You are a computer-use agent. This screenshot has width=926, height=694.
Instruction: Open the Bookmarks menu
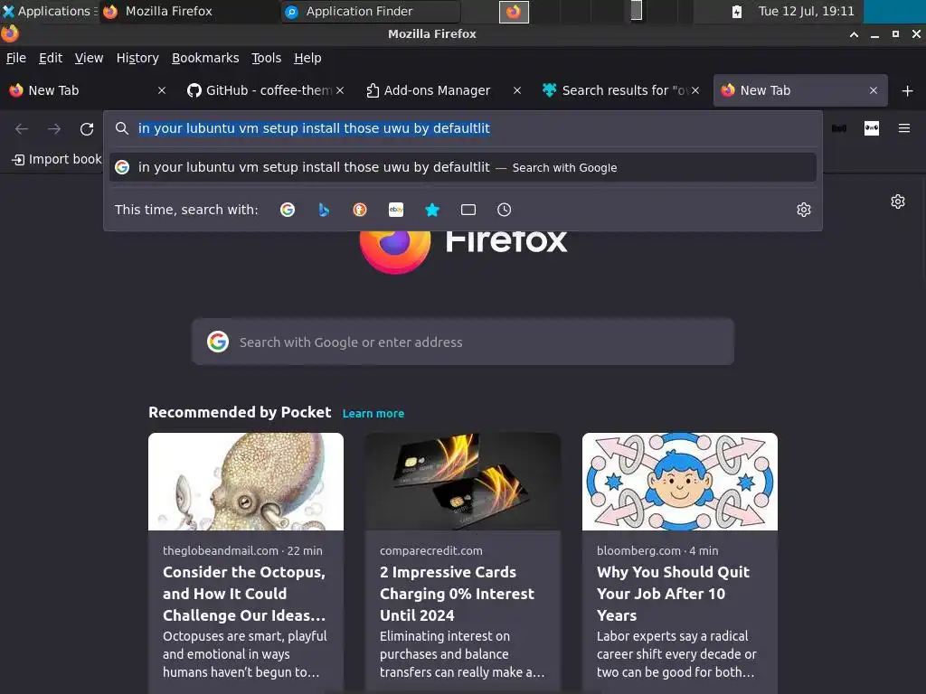coord(205,58)
